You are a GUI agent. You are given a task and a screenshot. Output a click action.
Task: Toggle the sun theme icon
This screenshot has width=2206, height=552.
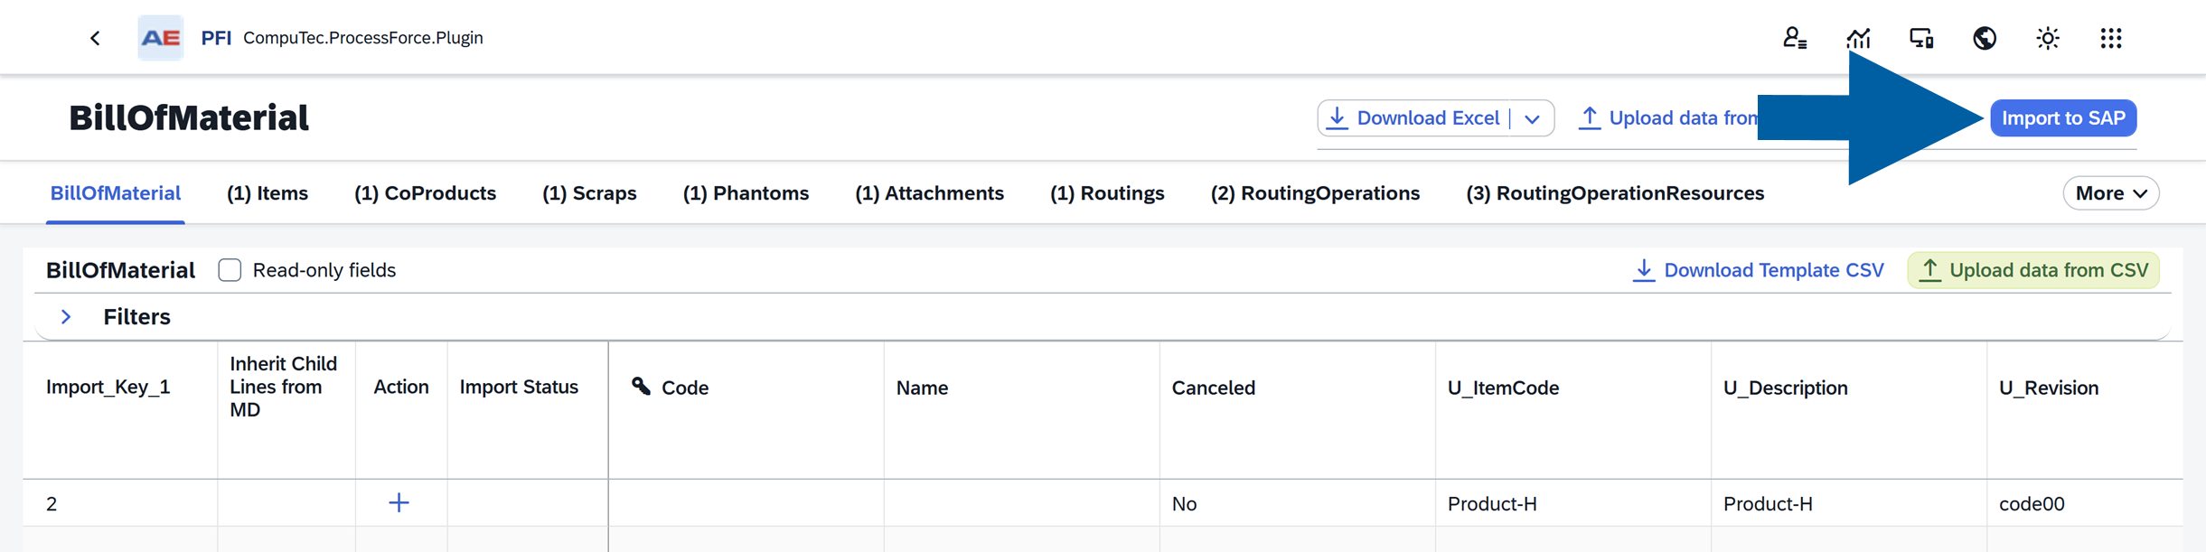(x=2048, y=38)
